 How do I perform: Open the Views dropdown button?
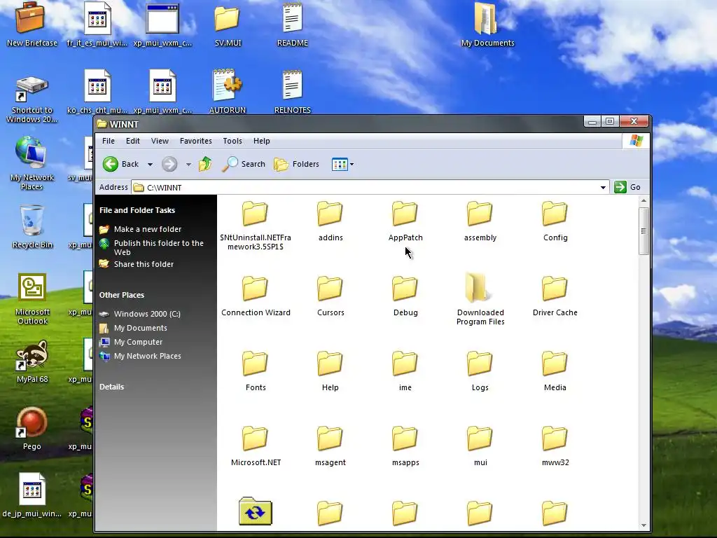coord(342,164)
